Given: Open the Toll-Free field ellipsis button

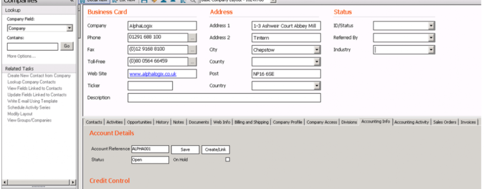Looking at the screenshot, I should point(192,62).
